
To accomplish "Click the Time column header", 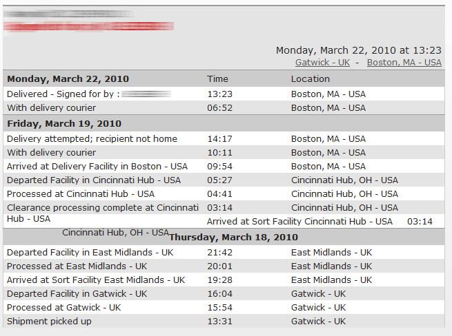I will click(217, 78).
